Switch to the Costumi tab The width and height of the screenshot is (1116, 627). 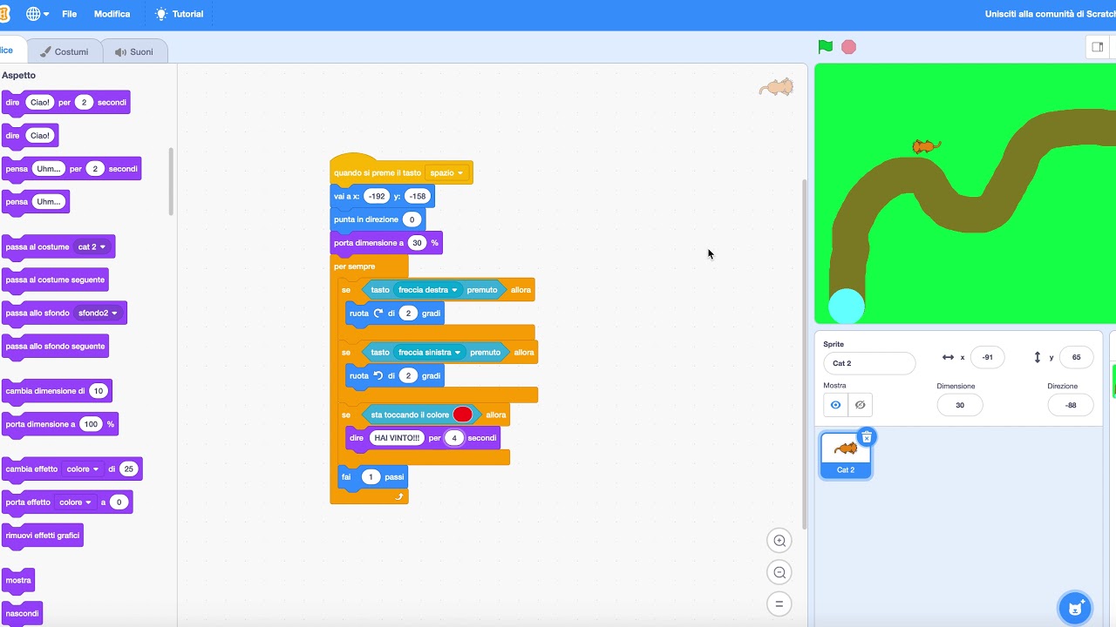[64, 51]
